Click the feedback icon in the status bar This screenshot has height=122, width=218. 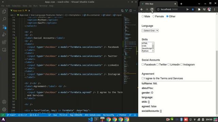click(x=130, y=115)
